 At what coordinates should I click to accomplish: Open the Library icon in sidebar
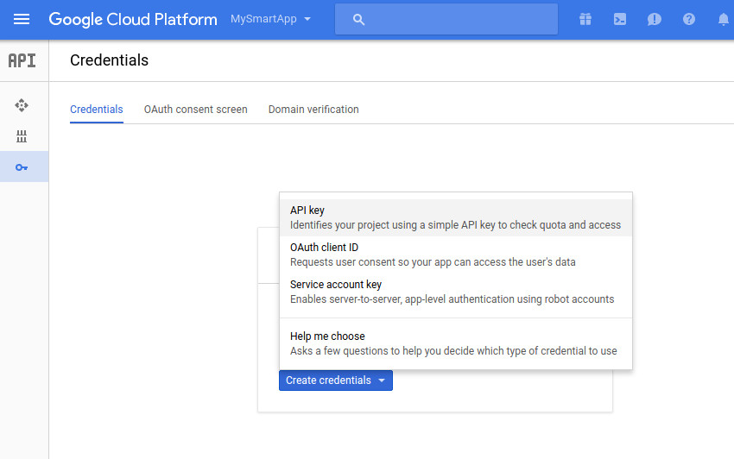22,136
